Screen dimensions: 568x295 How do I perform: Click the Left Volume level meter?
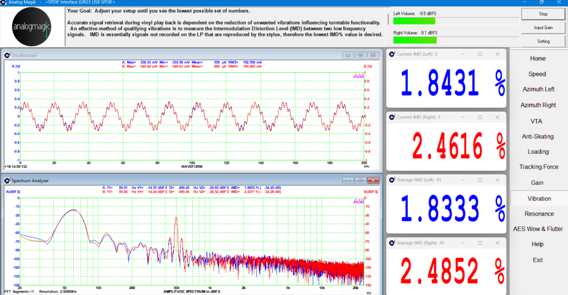(x=455, y=21)
